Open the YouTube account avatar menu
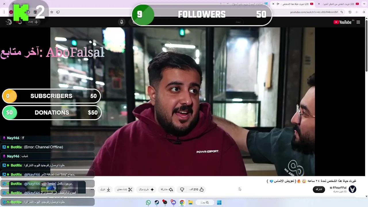The image size is (368, 207). click(x=9, y=22)
